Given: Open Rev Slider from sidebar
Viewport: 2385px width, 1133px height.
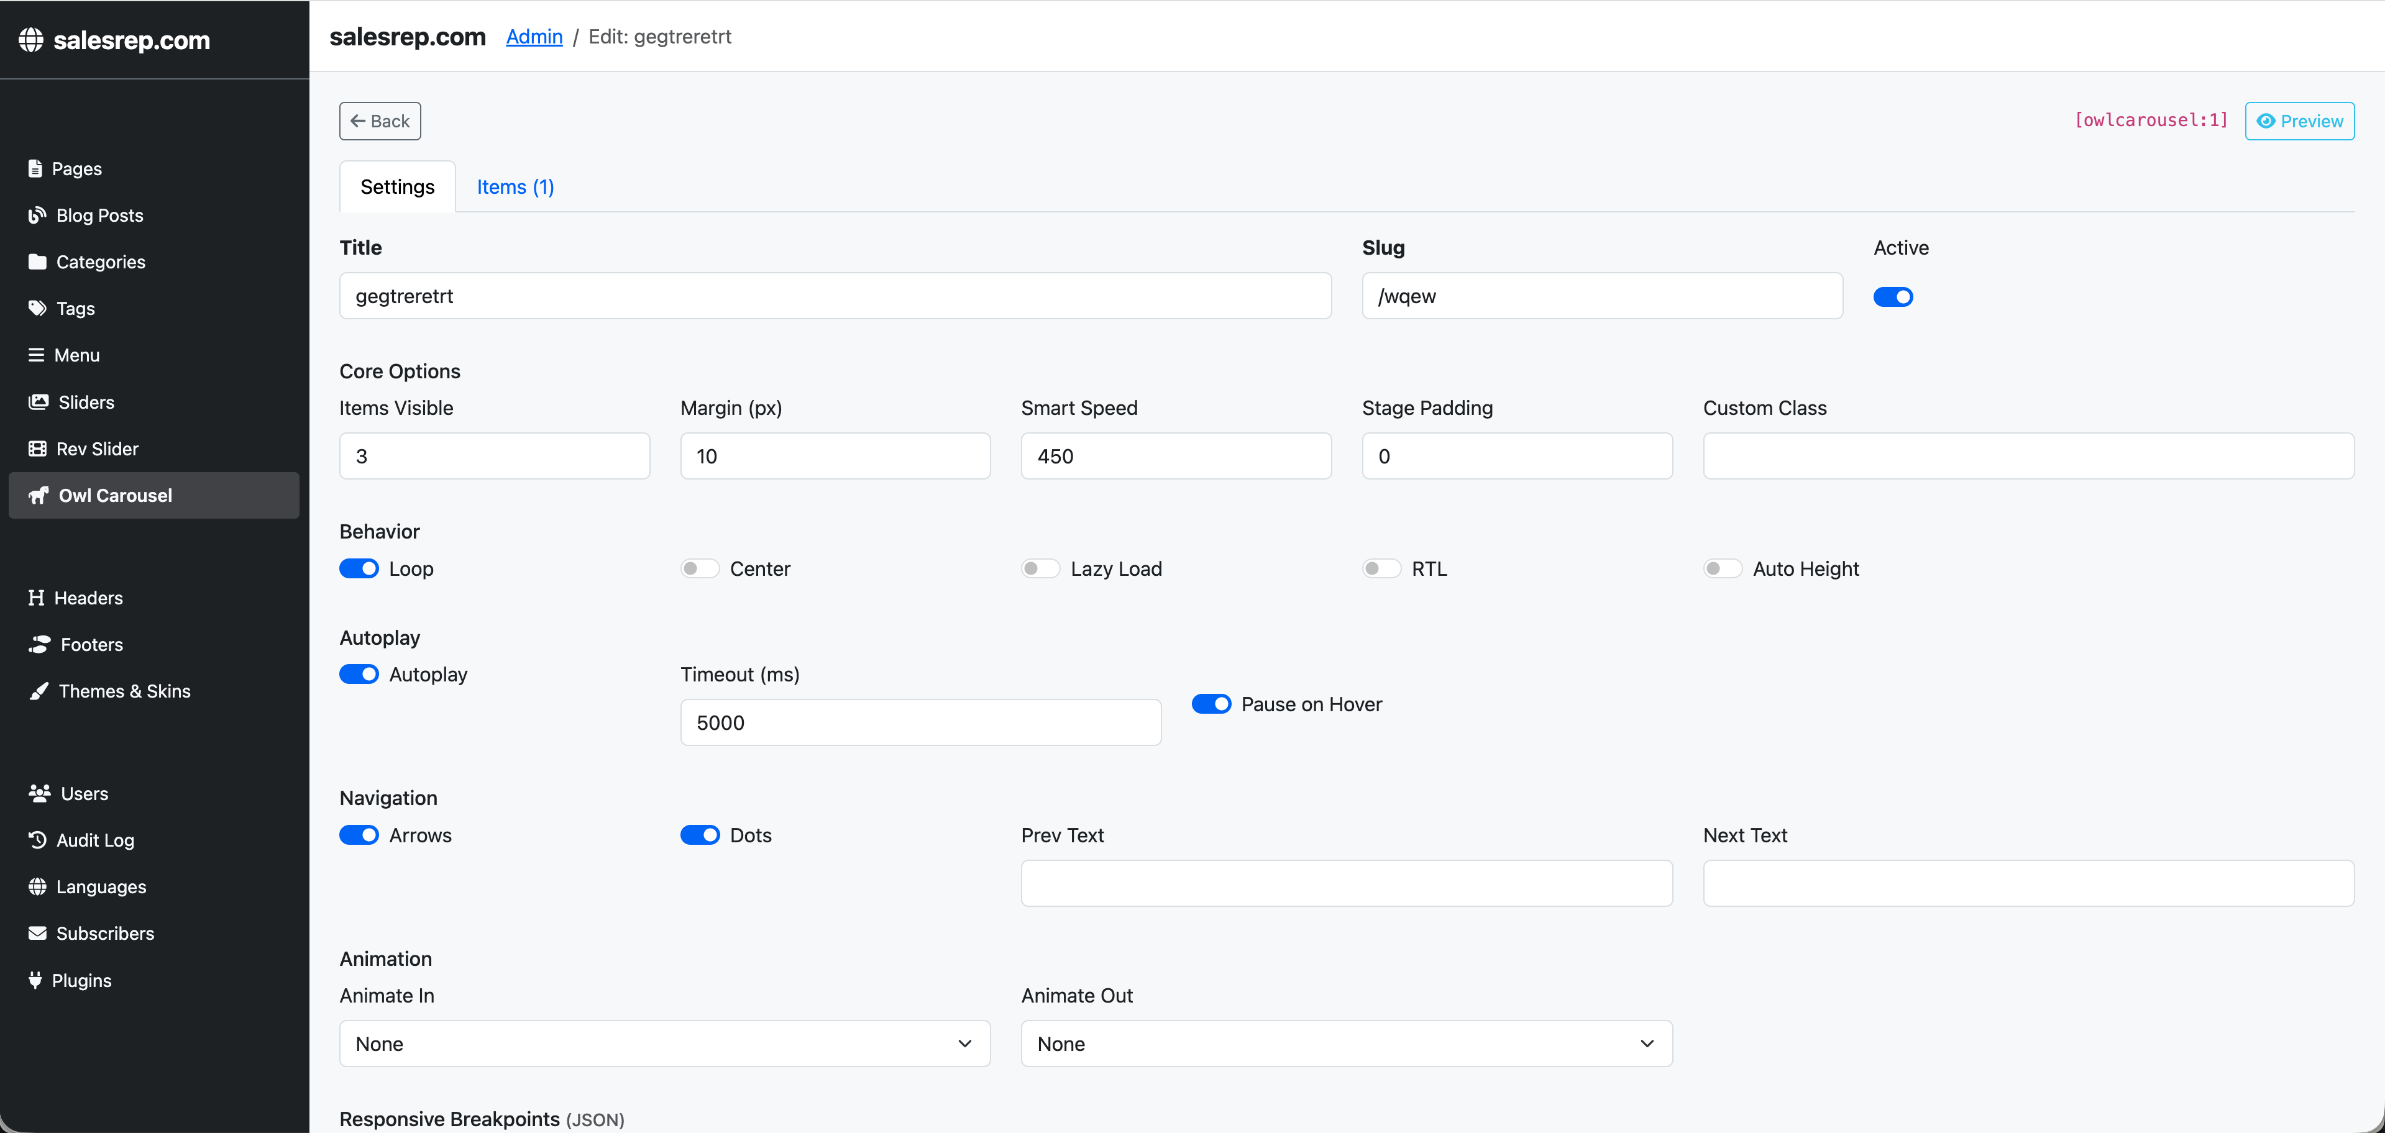Looking at the screenshot, I should [x=96, y=448].
